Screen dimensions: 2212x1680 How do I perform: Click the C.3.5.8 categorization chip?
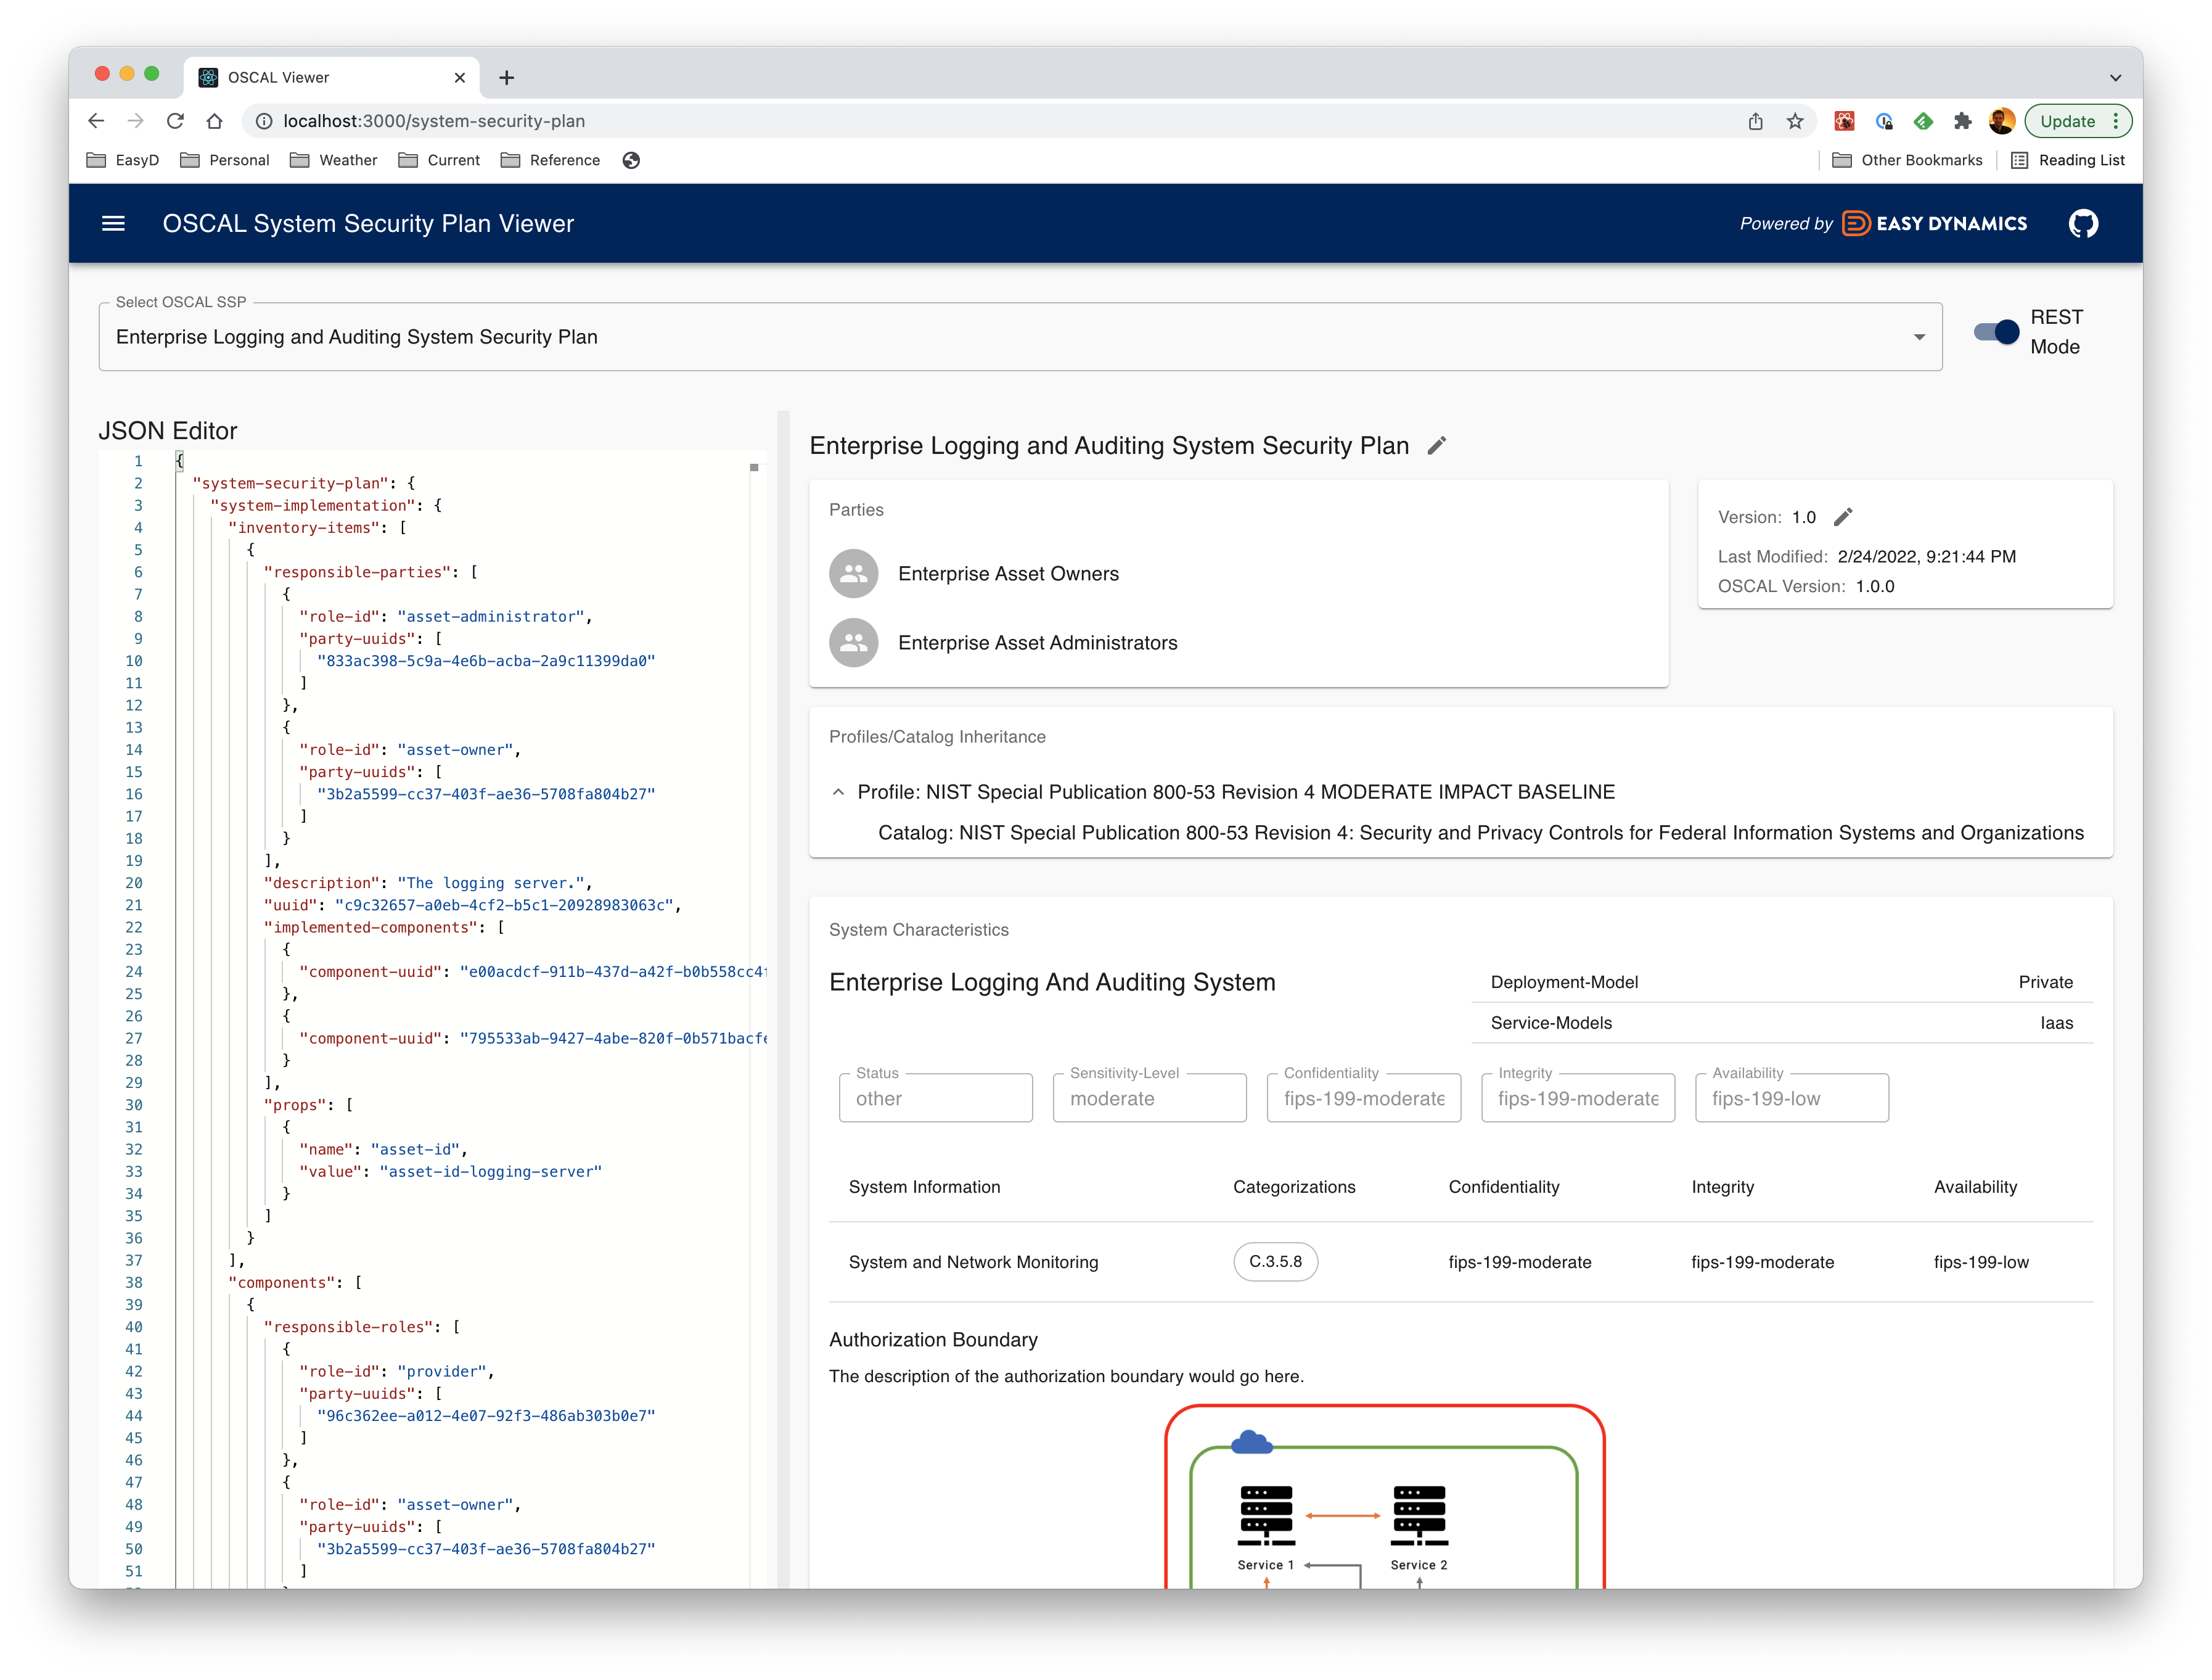[x=1275, y=1262]
